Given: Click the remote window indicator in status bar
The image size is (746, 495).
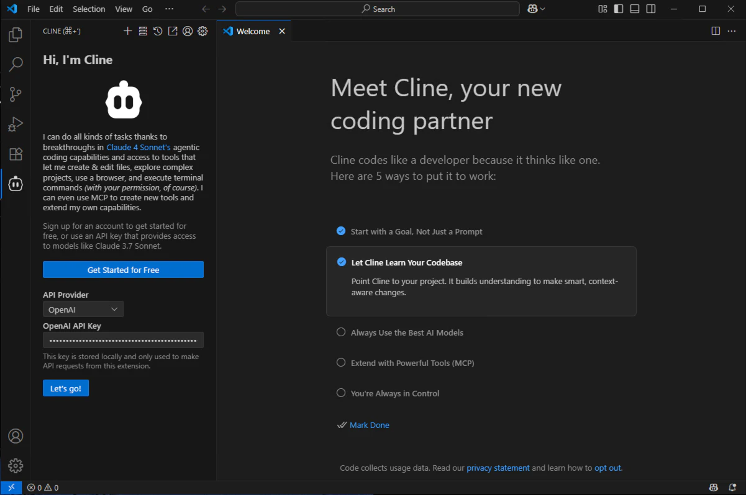Looking at the screenshot, I should [x=11, y=488].
